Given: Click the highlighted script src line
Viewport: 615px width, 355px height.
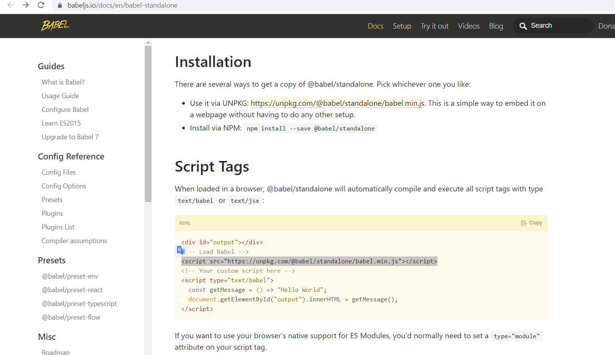Looking at the screenshot, I should tap(309, 261).
